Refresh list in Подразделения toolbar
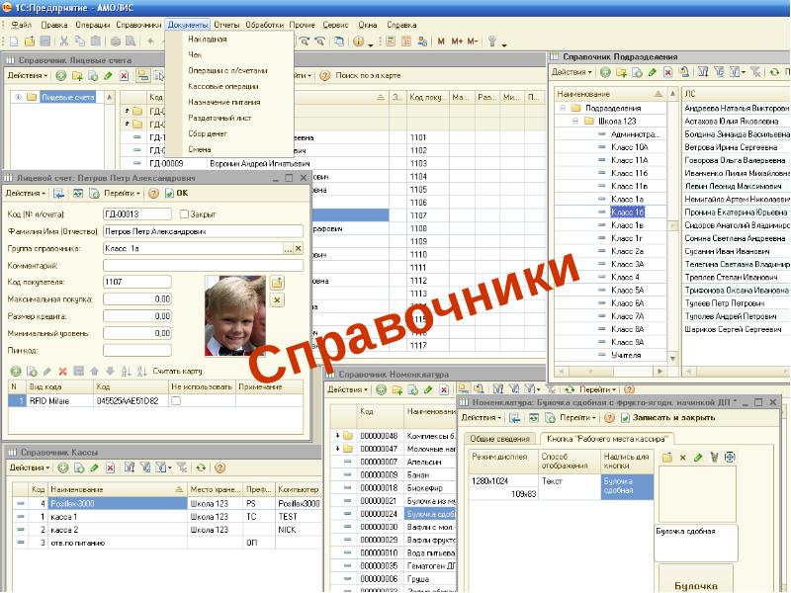The image size is (791, 593). [774, 72]
